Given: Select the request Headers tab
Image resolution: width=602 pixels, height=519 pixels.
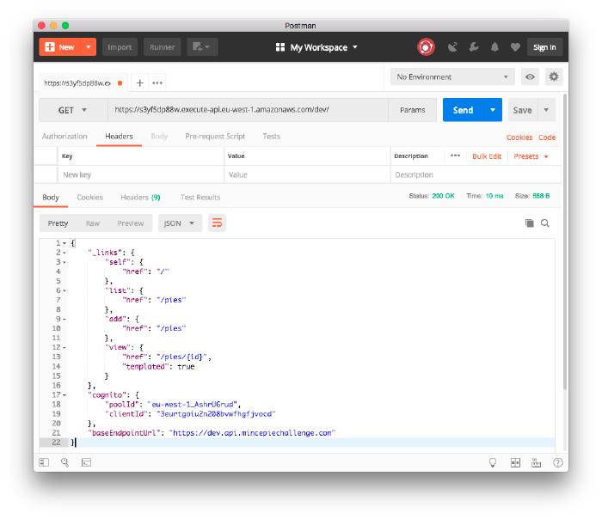Looking at the screenshot, I should 119,136.
